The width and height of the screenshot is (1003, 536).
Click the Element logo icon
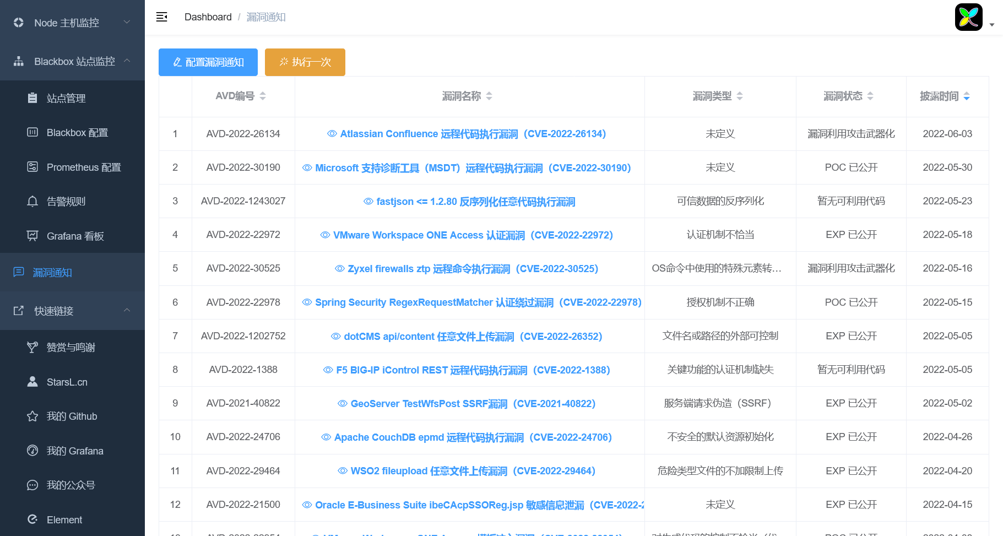point(32,519)
